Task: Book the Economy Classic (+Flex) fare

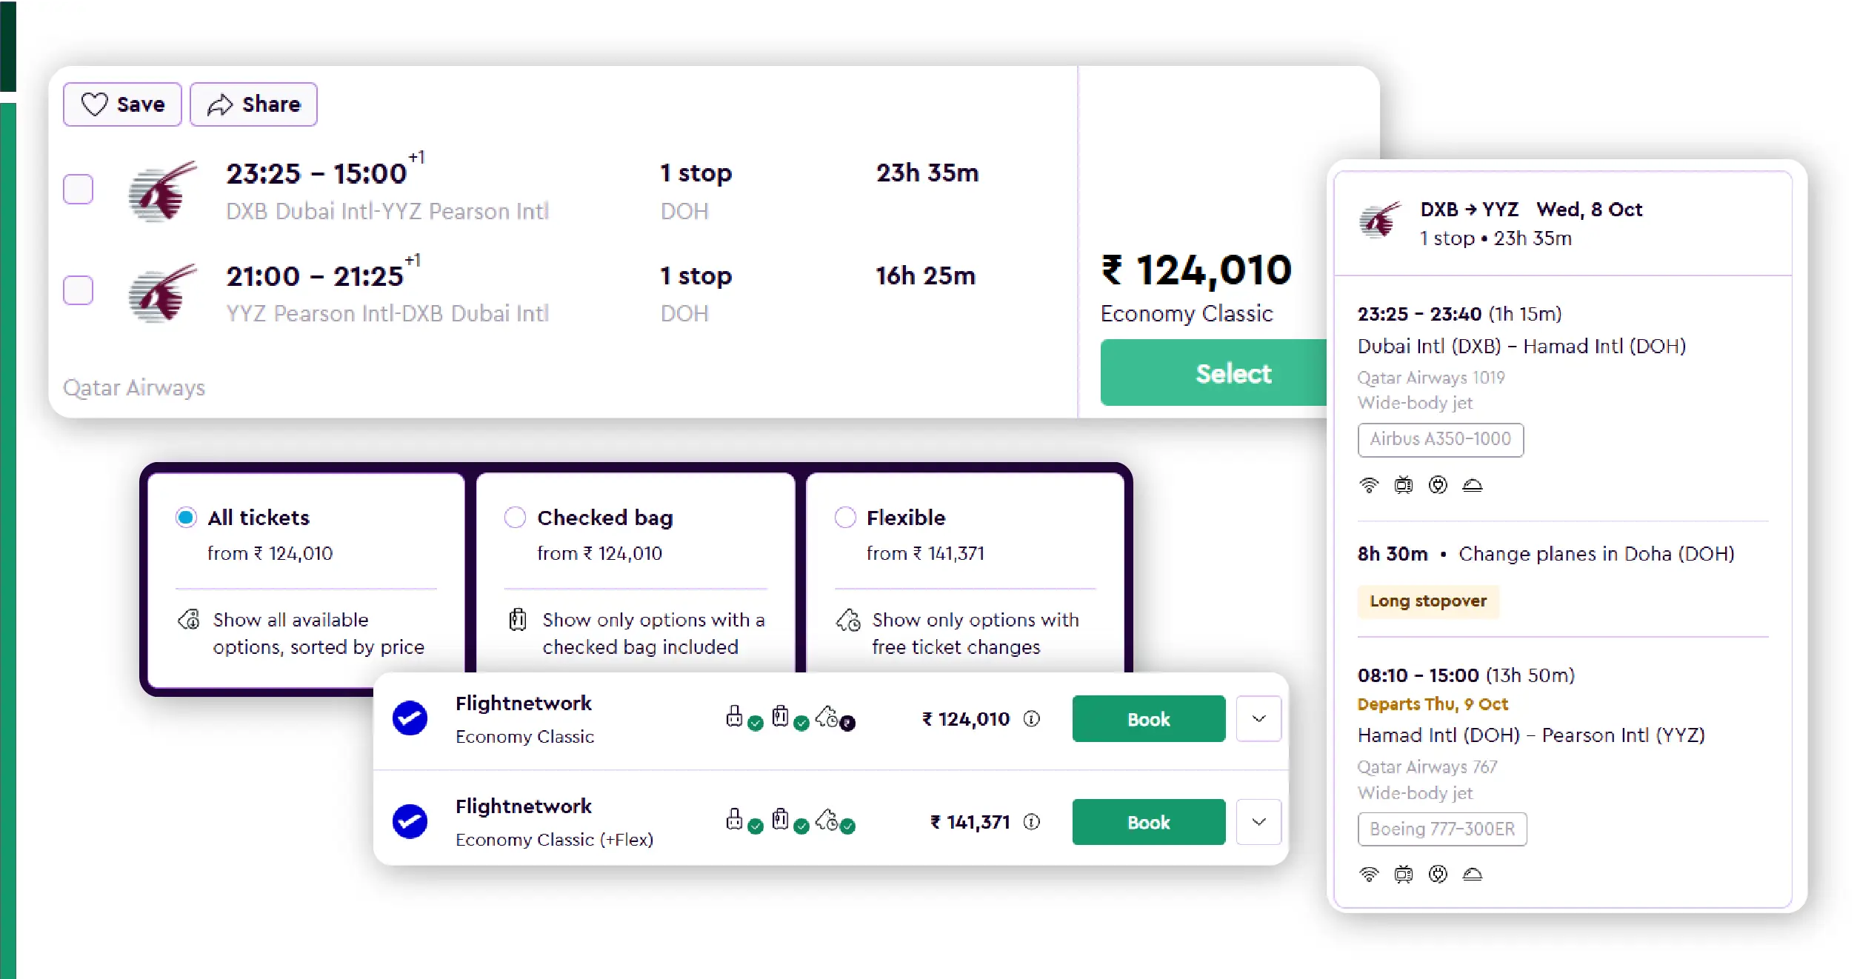Action: [x=1148, y=822]
